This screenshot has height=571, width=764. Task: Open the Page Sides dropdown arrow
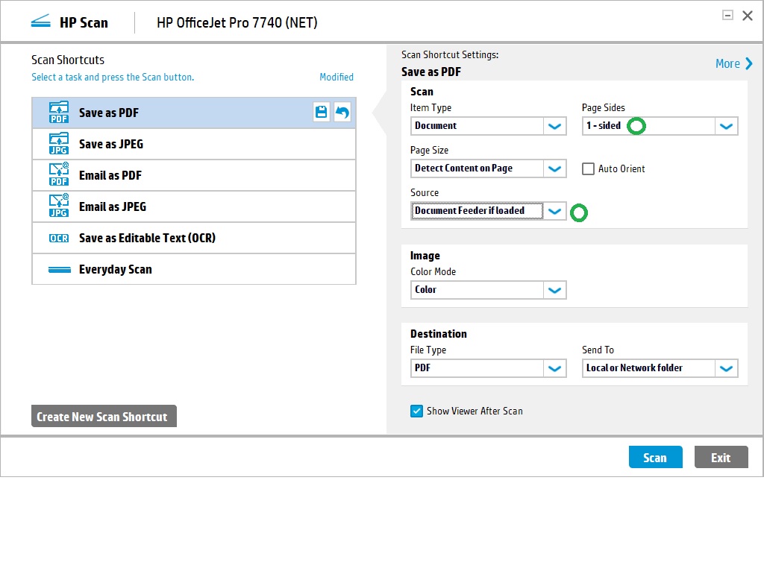click(x=726, y=126)
